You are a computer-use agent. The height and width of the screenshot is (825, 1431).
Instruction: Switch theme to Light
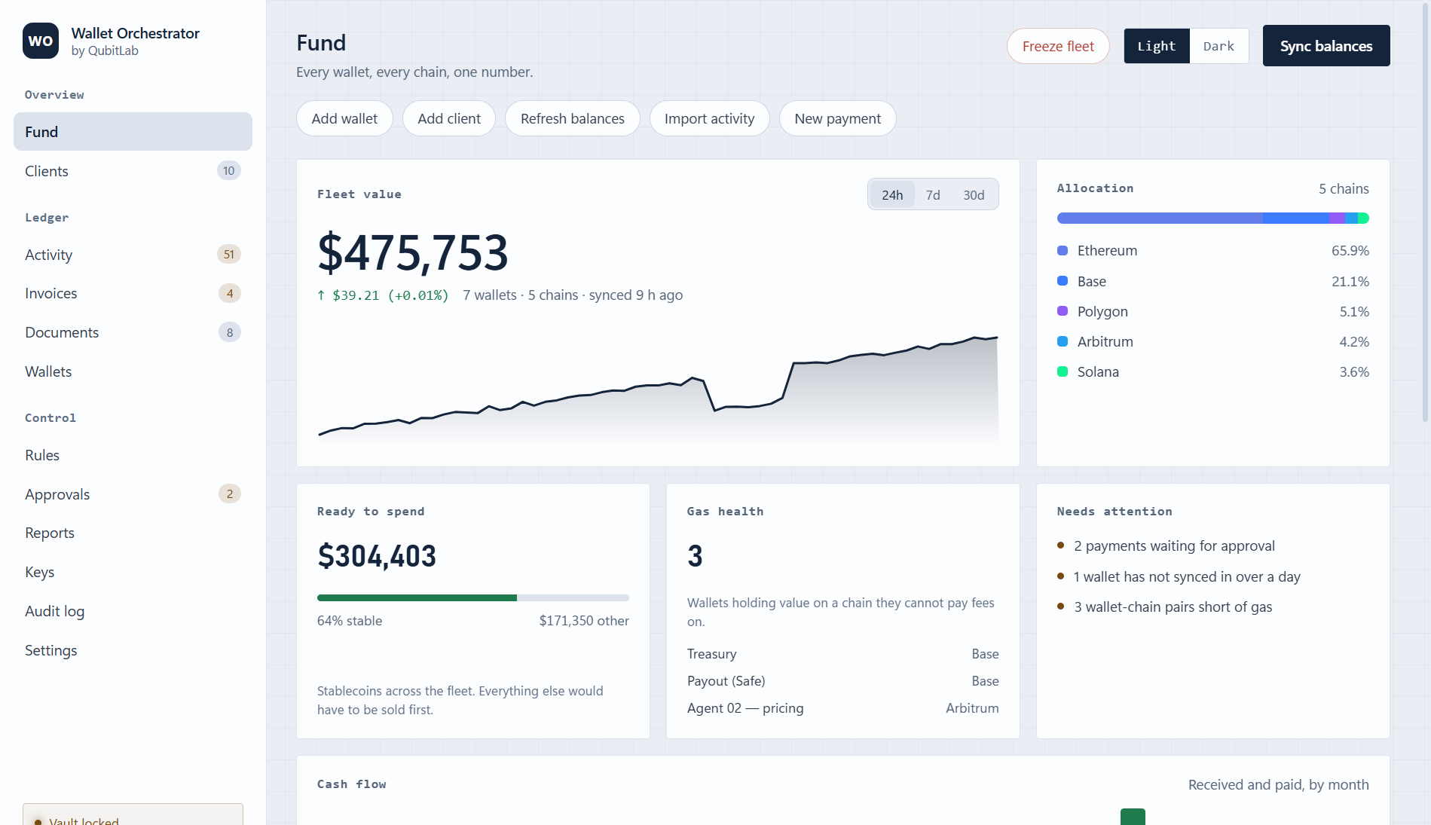click(1157, 46)
